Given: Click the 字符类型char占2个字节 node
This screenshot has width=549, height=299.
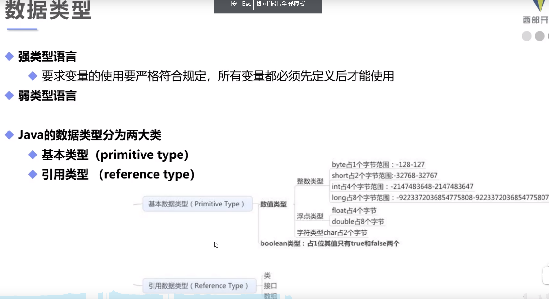Looking at the screenshot, I should pyautogui.click(x=332, y=233).
